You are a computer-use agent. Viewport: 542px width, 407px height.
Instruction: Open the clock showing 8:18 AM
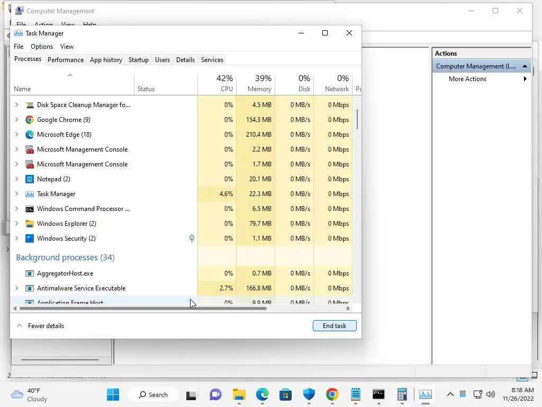(518, 394)
